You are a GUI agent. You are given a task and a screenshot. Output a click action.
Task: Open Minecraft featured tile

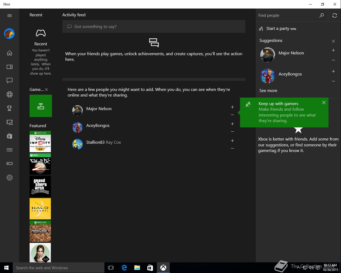tap(40, 231)
